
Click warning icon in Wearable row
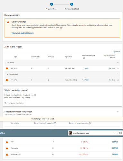(x=7, y=148)
